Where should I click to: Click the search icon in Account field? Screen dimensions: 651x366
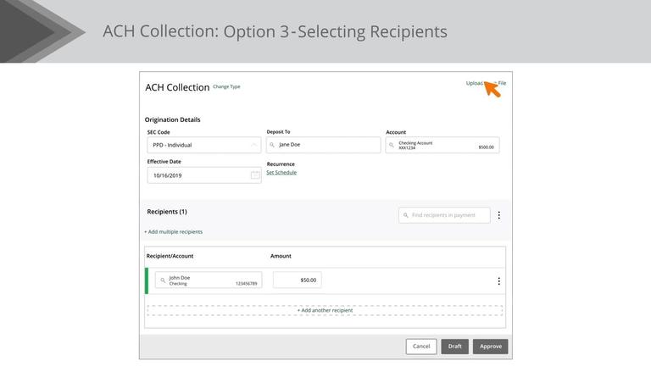tap(392, 145)
